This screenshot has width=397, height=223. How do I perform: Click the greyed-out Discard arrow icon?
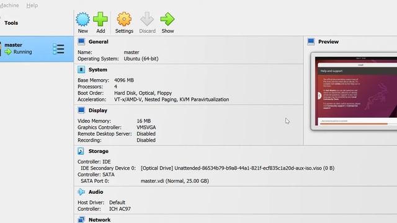tap(147, 19)
